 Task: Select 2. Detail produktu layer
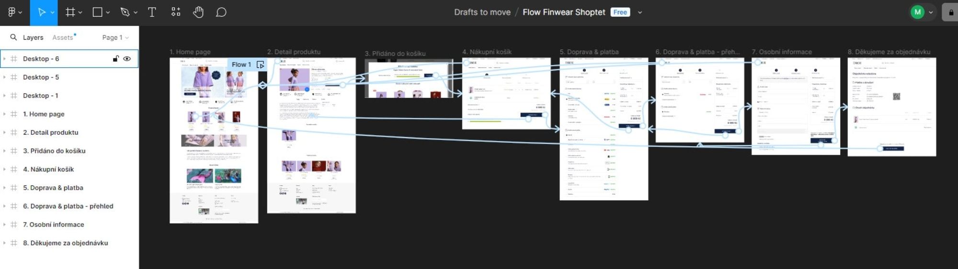(x=69, y=132)
